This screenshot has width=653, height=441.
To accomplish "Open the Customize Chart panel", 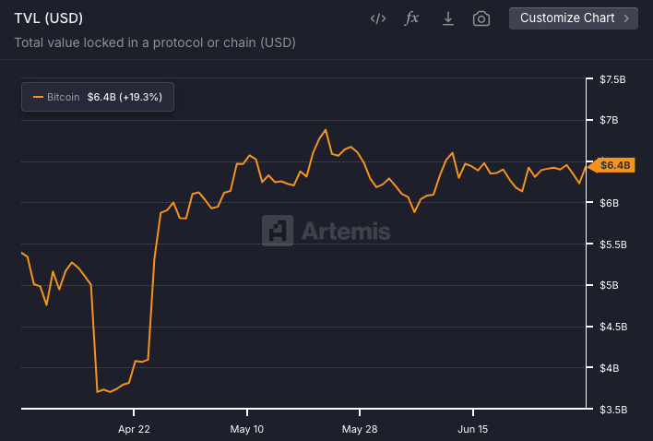I will pos(574,18).
